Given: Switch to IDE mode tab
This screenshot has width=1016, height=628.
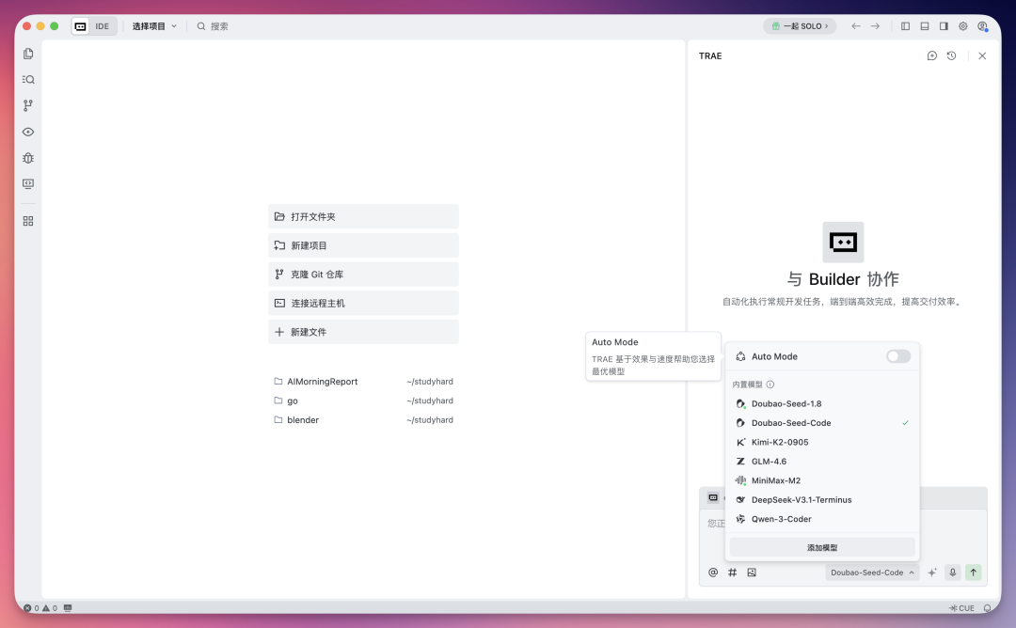Looking at the screenshot, I should pyautogui.click(x=103, y=26).
